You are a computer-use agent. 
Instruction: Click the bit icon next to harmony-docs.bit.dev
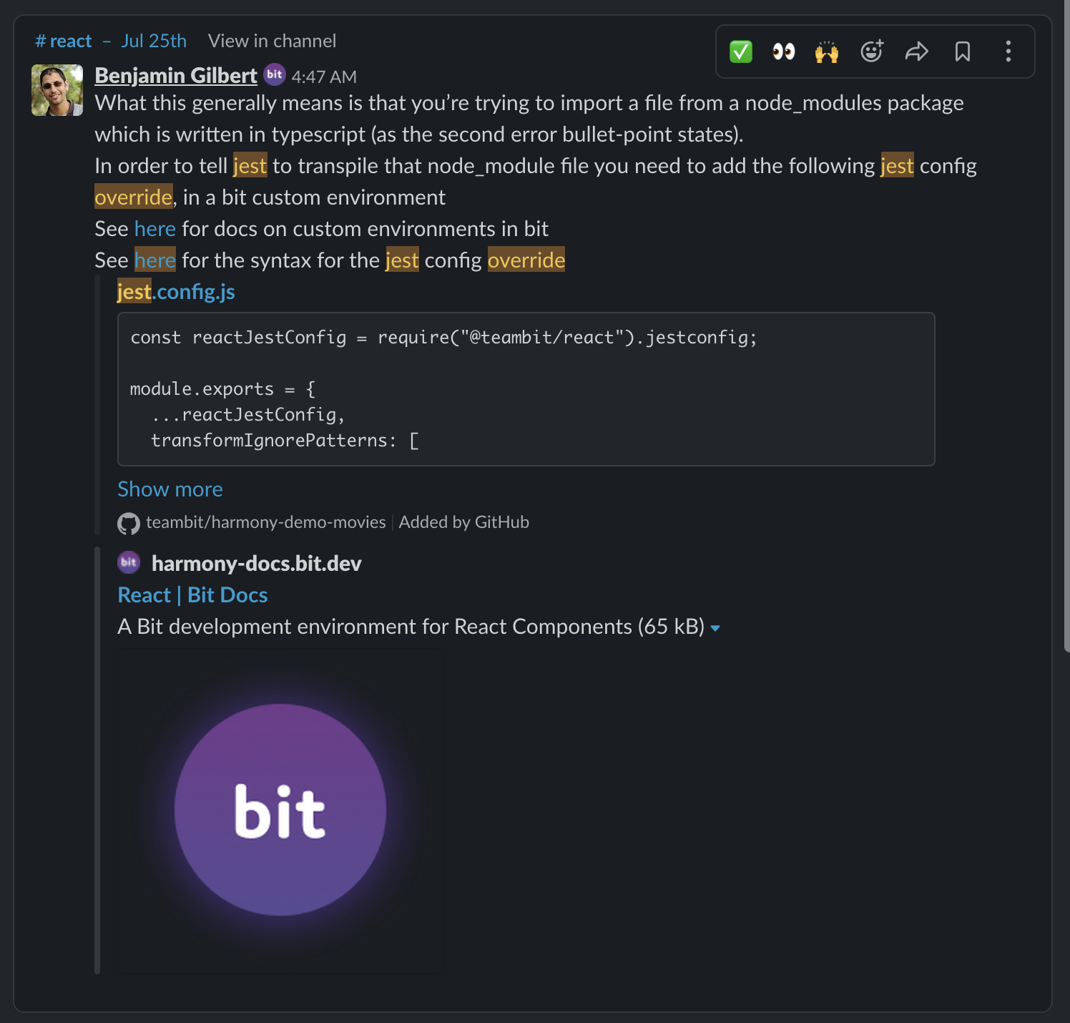point(128,563)
